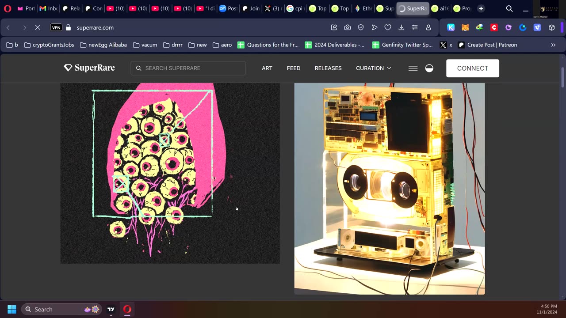This screenshot has width=566, height=318.
Task: Open the aero bookmark folder
Action: click(x=222, y=45)
